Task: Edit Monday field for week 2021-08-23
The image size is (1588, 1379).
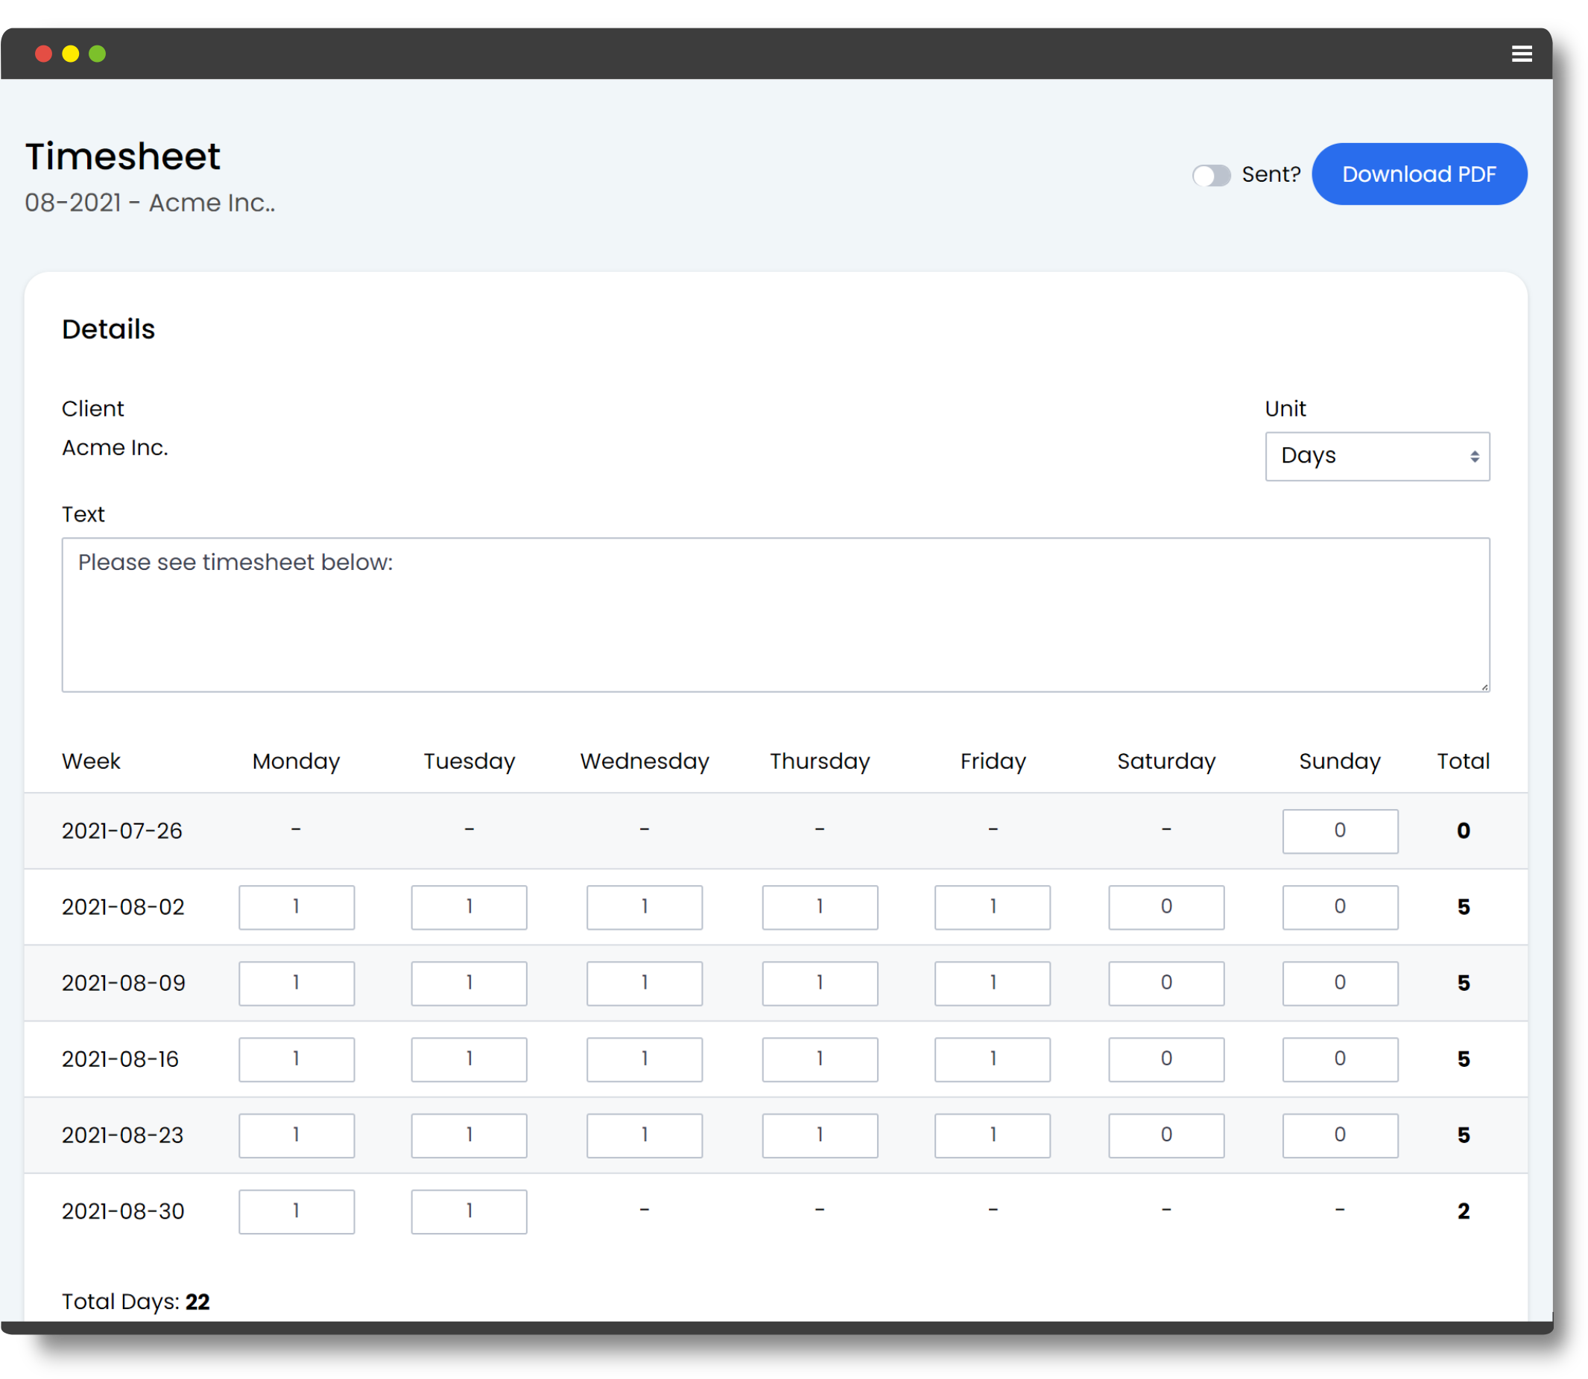Action: pos(297,1136)
